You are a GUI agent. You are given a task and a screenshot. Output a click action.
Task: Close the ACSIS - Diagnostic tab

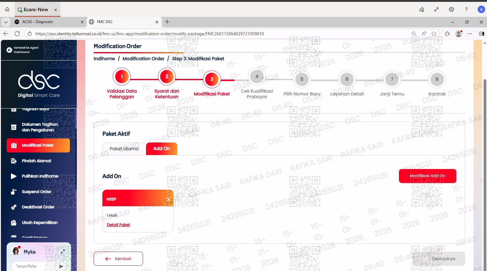coord(82,22)
